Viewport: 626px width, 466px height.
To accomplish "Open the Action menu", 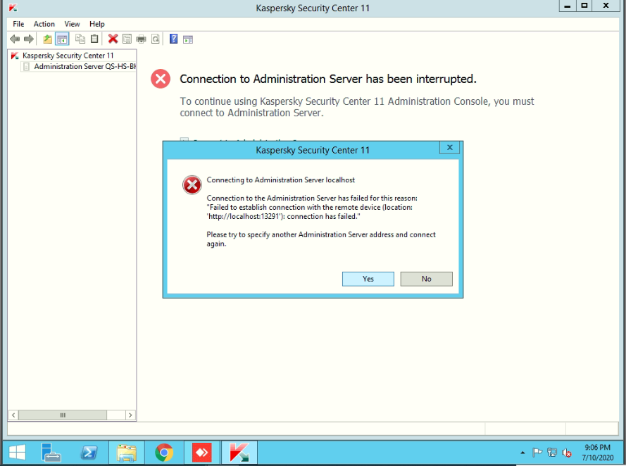I will point(44,24).
